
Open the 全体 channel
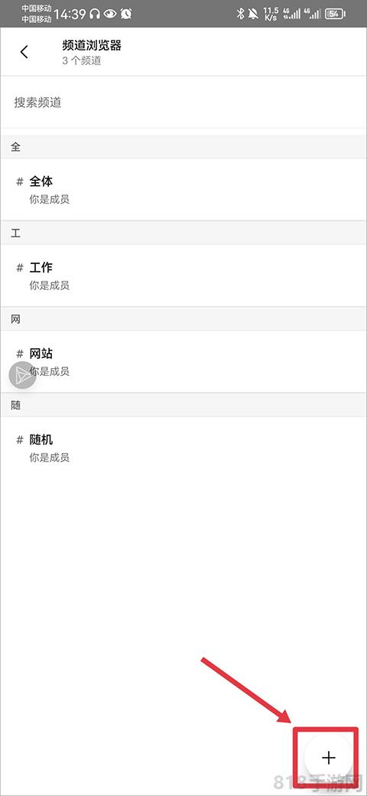183,189
